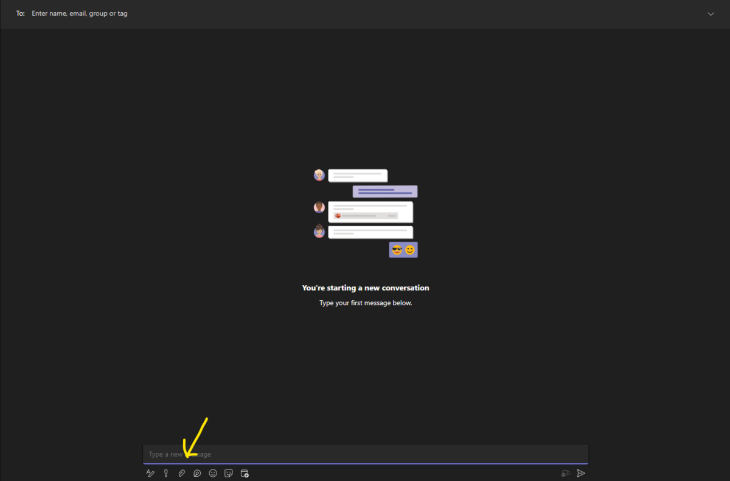Collapse the group naming options chevron
Image resolution: width=730 pixels, height=481 pixels.
click(x=711, y=13)
